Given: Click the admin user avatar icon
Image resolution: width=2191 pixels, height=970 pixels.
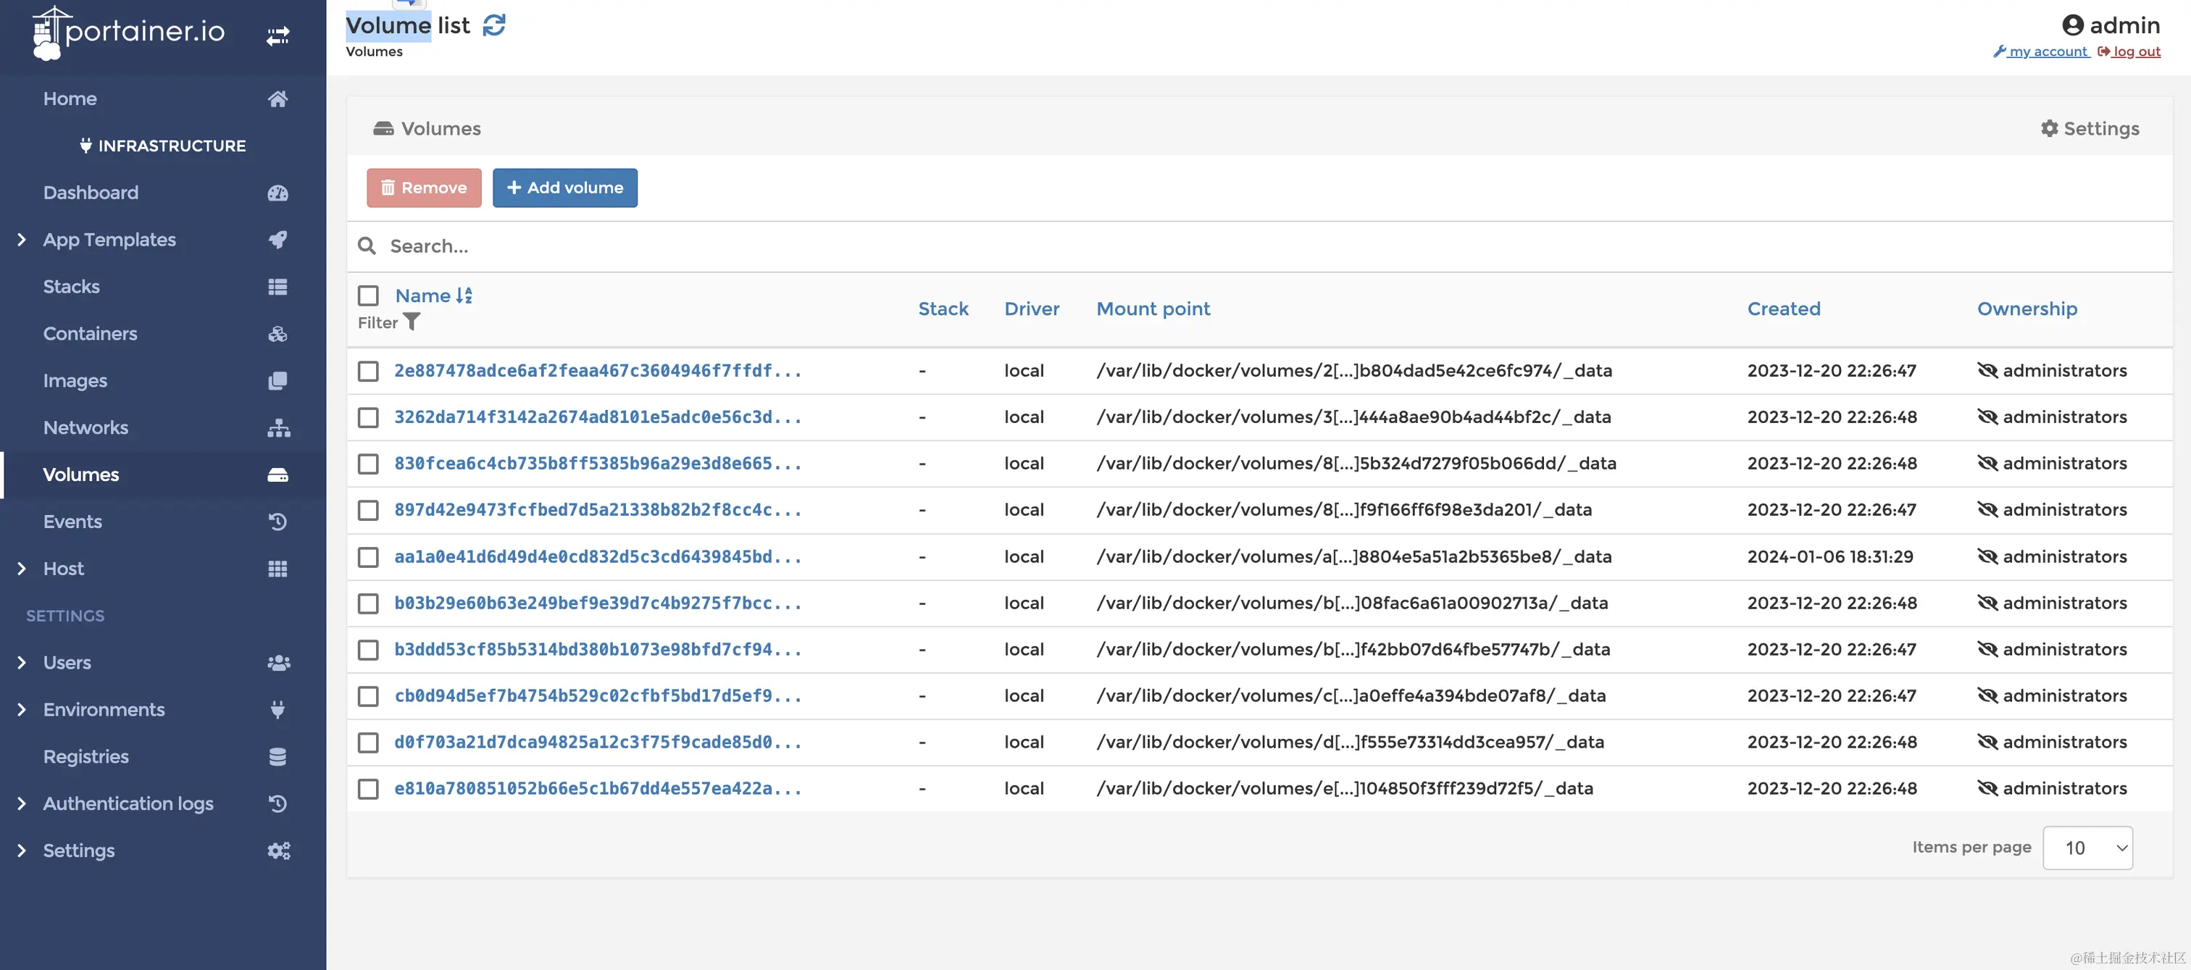Looking at the screenshot, I should [x=2073, y=25].
